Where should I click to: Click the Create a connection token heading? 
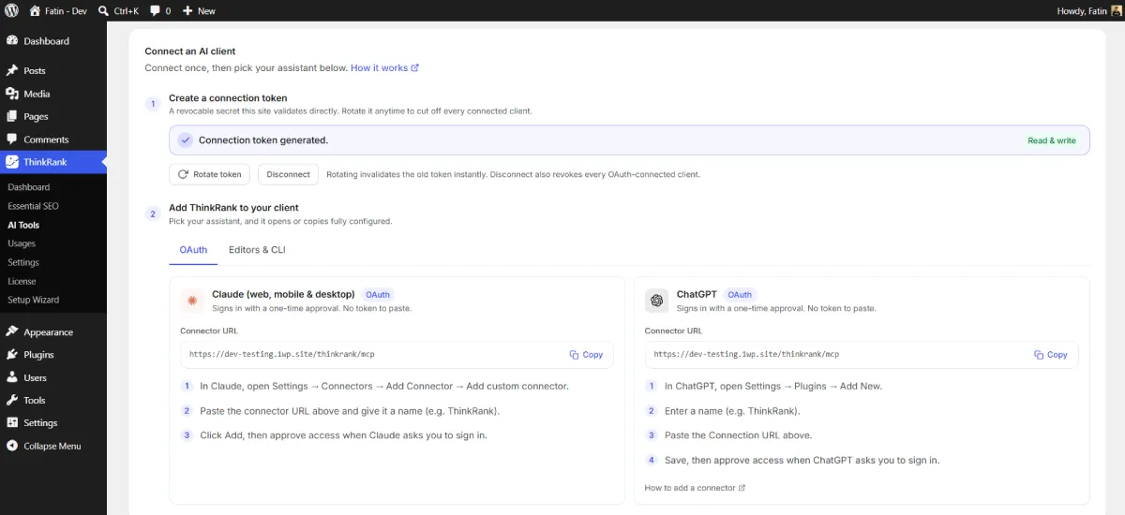click(x=228, y=98)
